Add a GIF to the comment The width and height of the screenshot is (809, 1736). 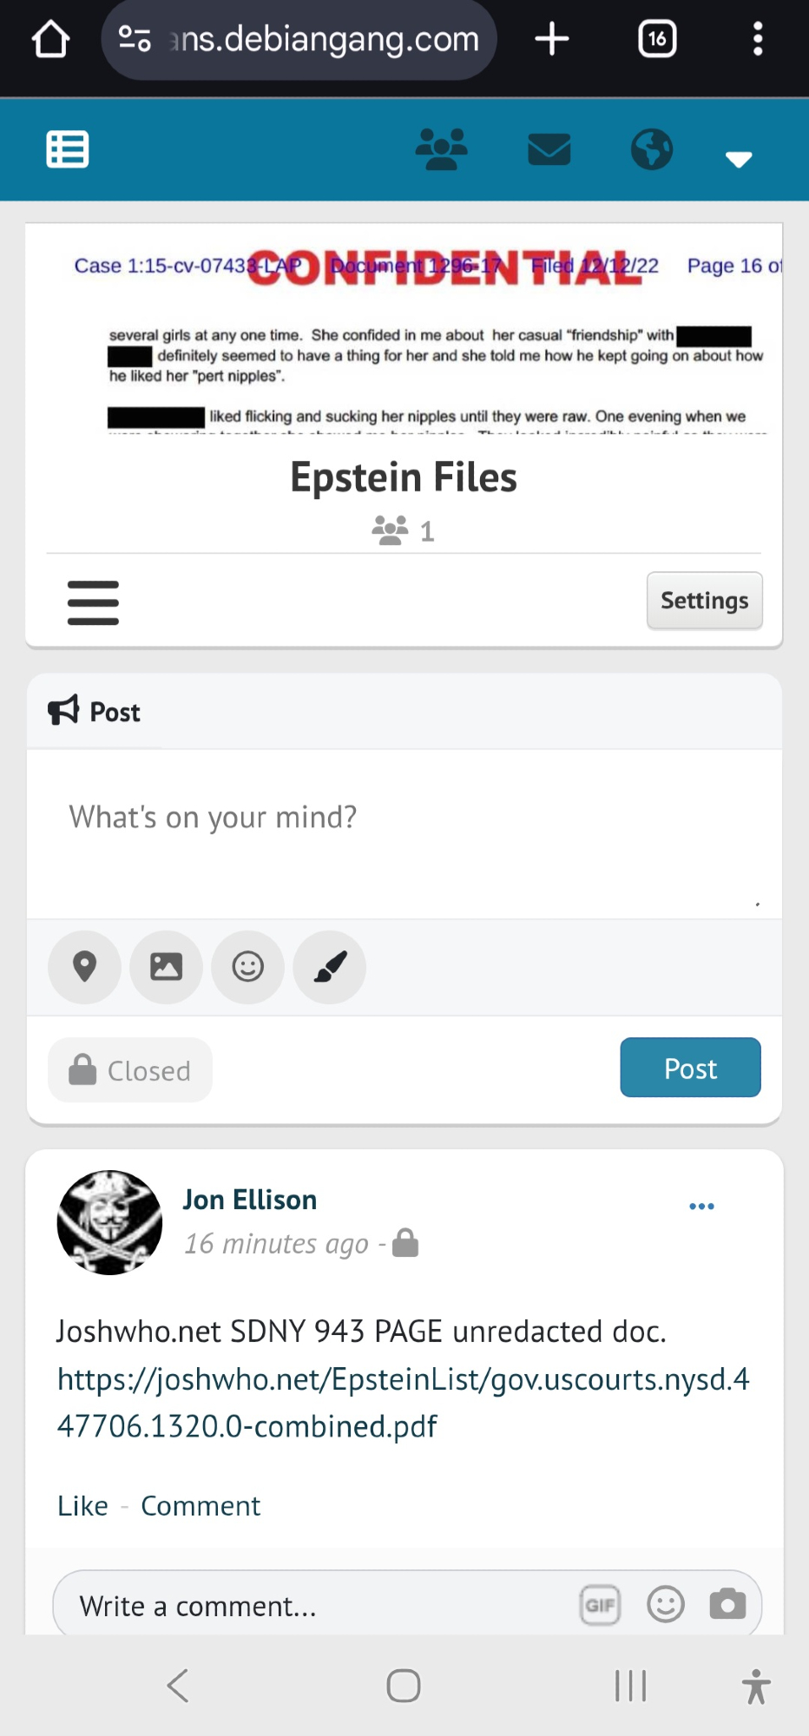[600, 1605]
